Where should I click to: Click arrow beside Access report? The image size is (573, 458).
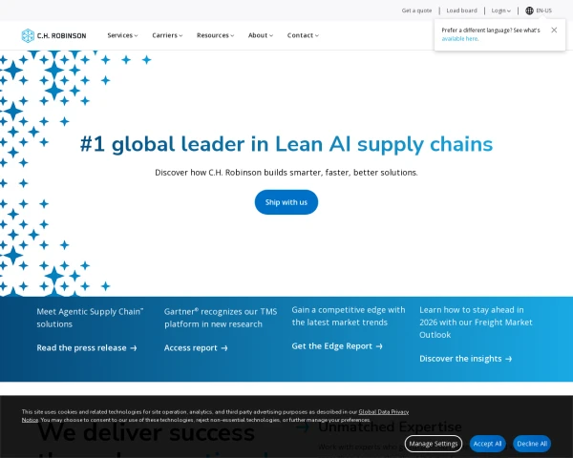224,348
